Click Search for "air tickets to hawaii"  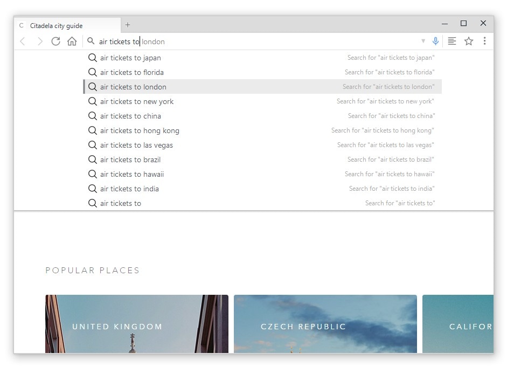tap(390, 174)
